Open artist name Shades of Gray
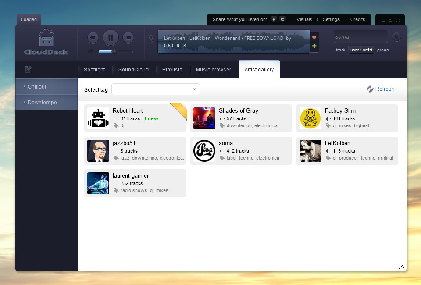421x285 pixels. pyautogui.click(x=239, y=110)
